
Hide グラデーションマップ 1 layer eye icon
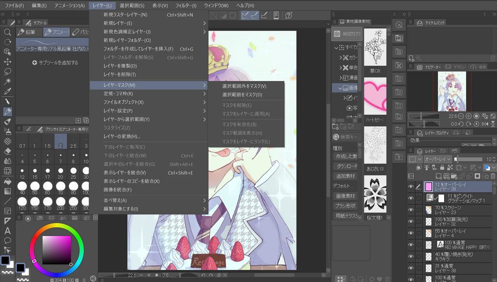click(411, 199)
